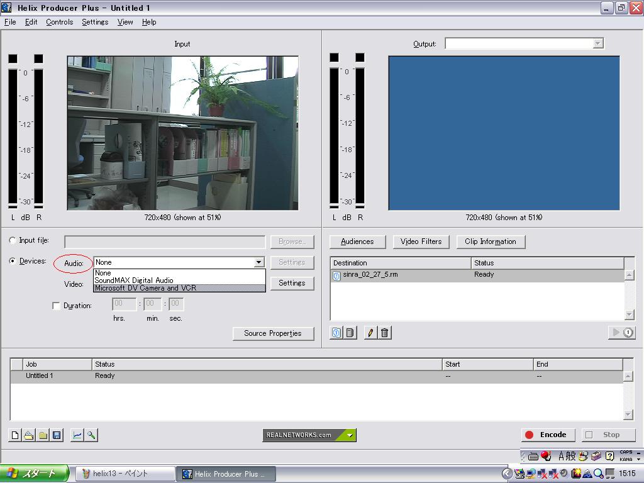Click the job list scroll down arrow

[628, 414]
